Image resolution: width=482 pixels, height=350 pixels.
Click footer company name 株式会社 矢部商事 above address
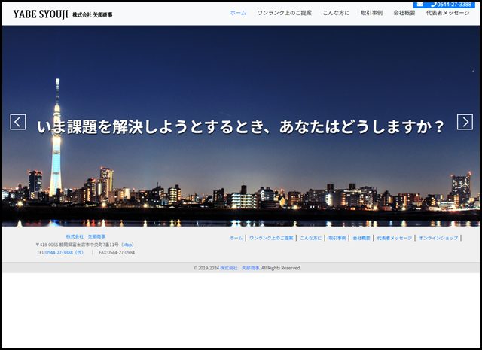tap(86, 236)
